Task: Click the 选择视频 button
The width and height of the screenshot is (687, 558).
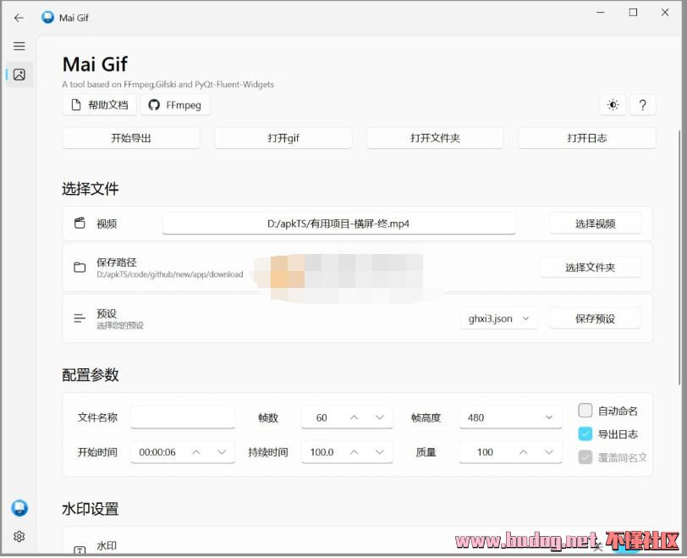Action: (595, 224)
